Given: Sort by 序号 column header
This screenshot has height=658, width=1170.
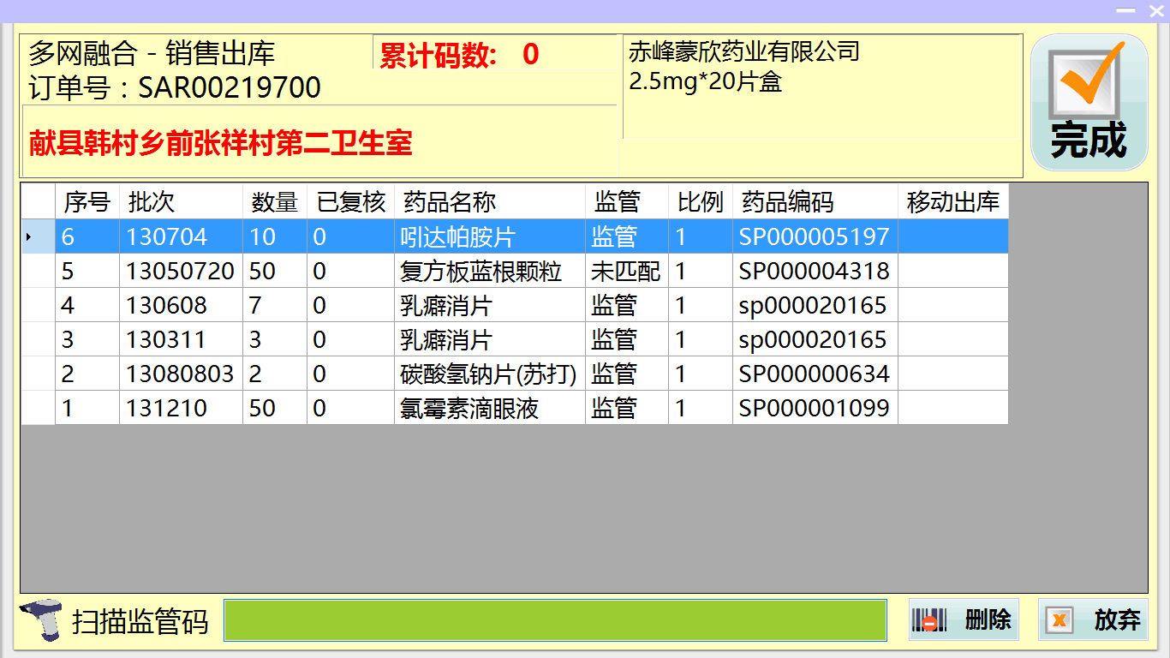Looking at the screenshot, I should click(87, 202).
